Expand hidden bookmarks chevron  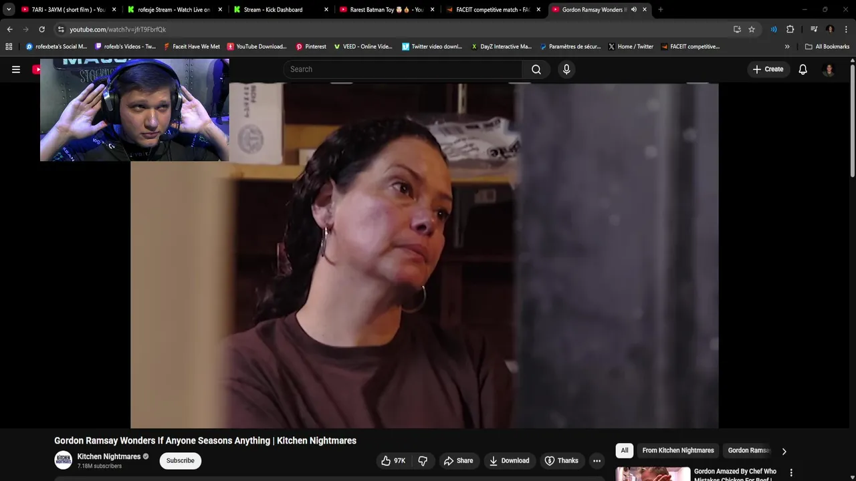787,47
